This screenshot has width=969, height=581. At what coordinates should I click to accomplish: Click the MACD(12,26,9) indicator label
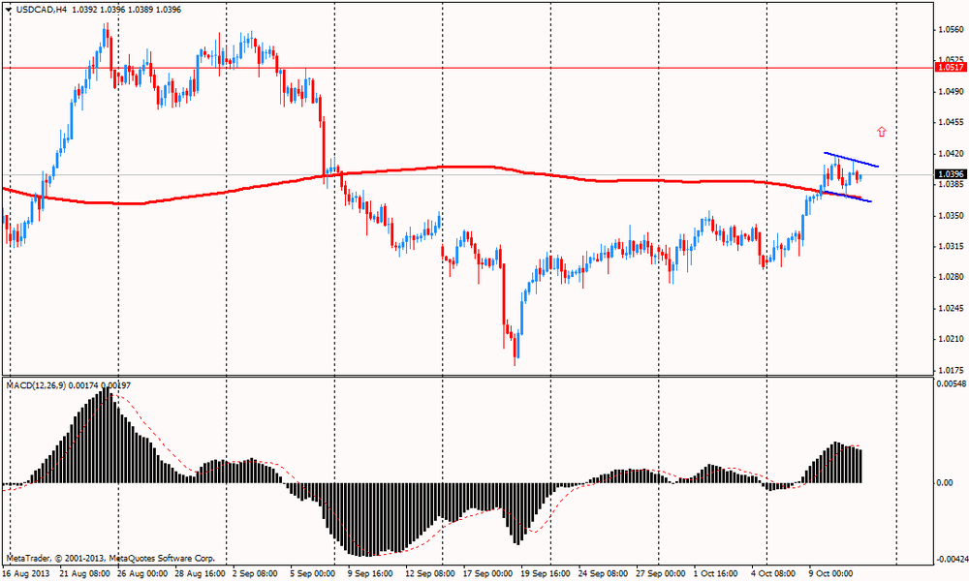[x=38, y=385]
